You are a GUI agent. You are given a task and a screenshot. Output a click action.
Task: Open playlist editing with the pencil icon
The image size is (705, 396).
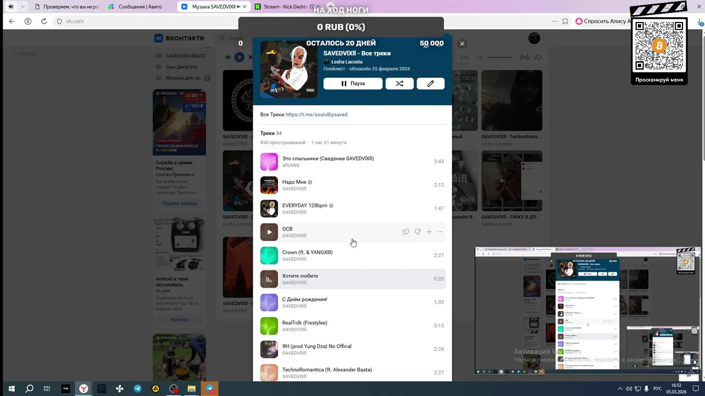(431, 84)
